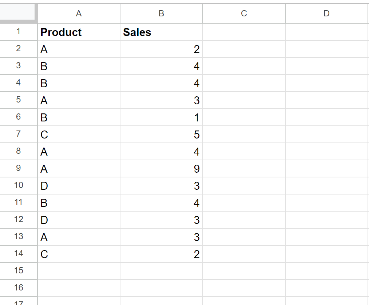Screen dimensions: 369x305
Task: Select cell A10 containing D
Action: pos(79,186)
